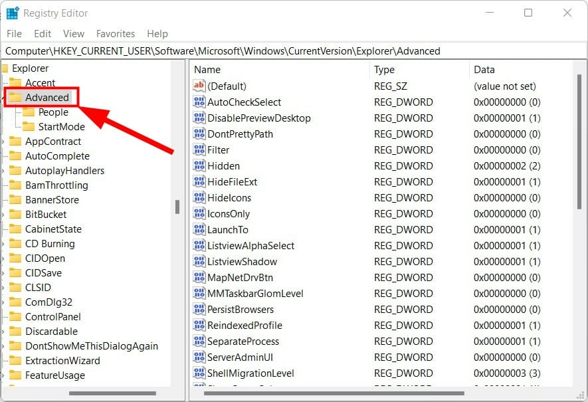This screenshot has width=588, height=402.
Task: Select the ReindexedProfile value icon
Action: pyautogui.click(x=199, y=325)
